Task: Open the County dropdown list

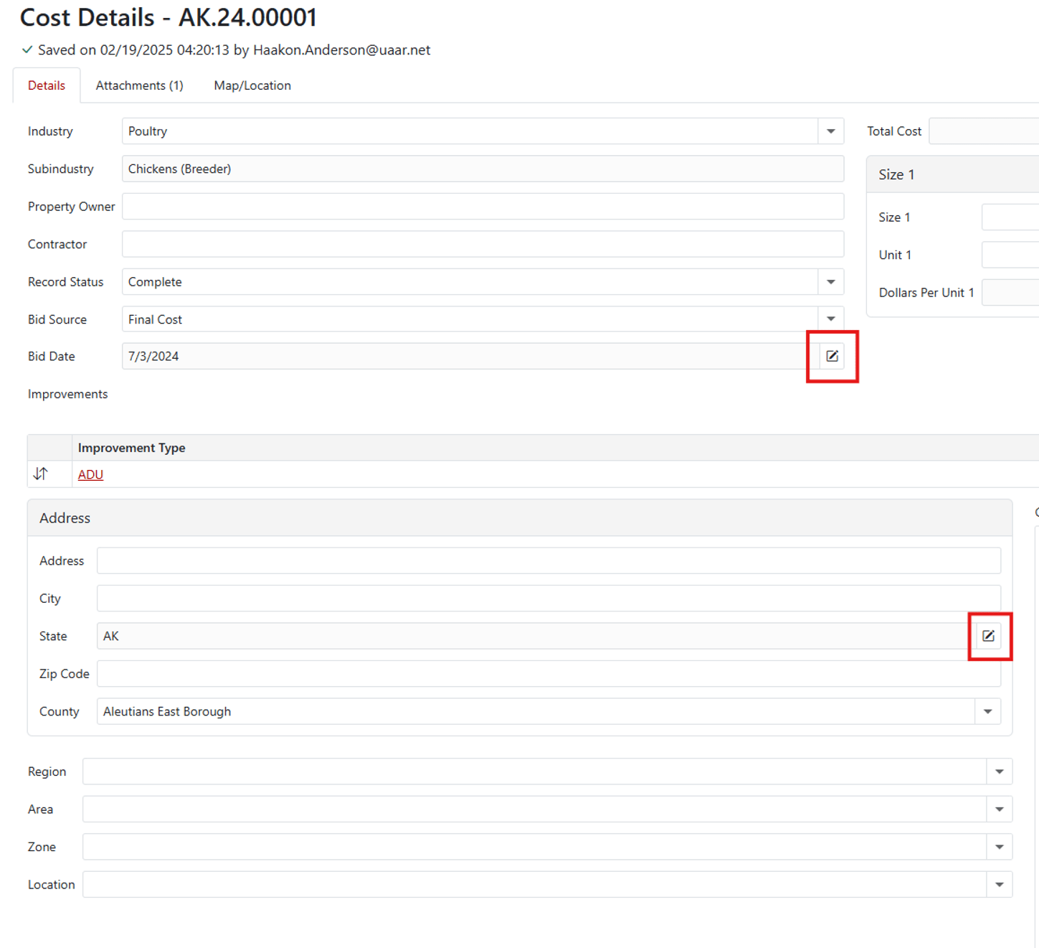Action: click(x=987, y=712)
